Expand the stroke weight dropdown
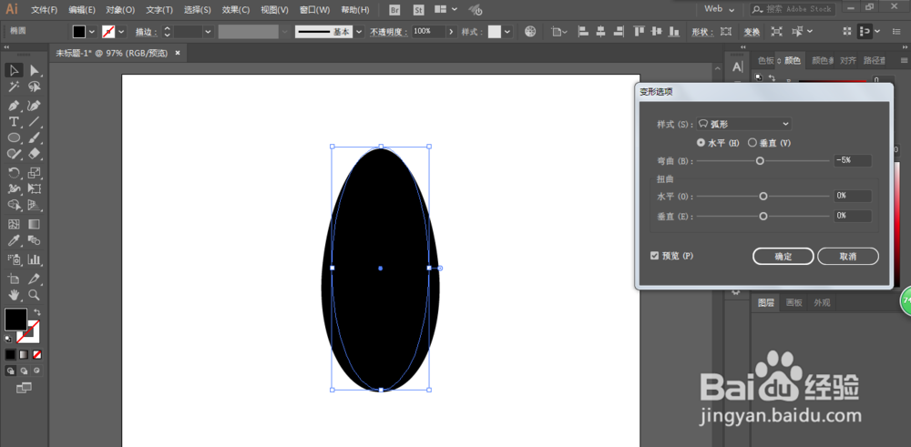The height and width of the screenshot is (447, 911). (x=209, y=31)
